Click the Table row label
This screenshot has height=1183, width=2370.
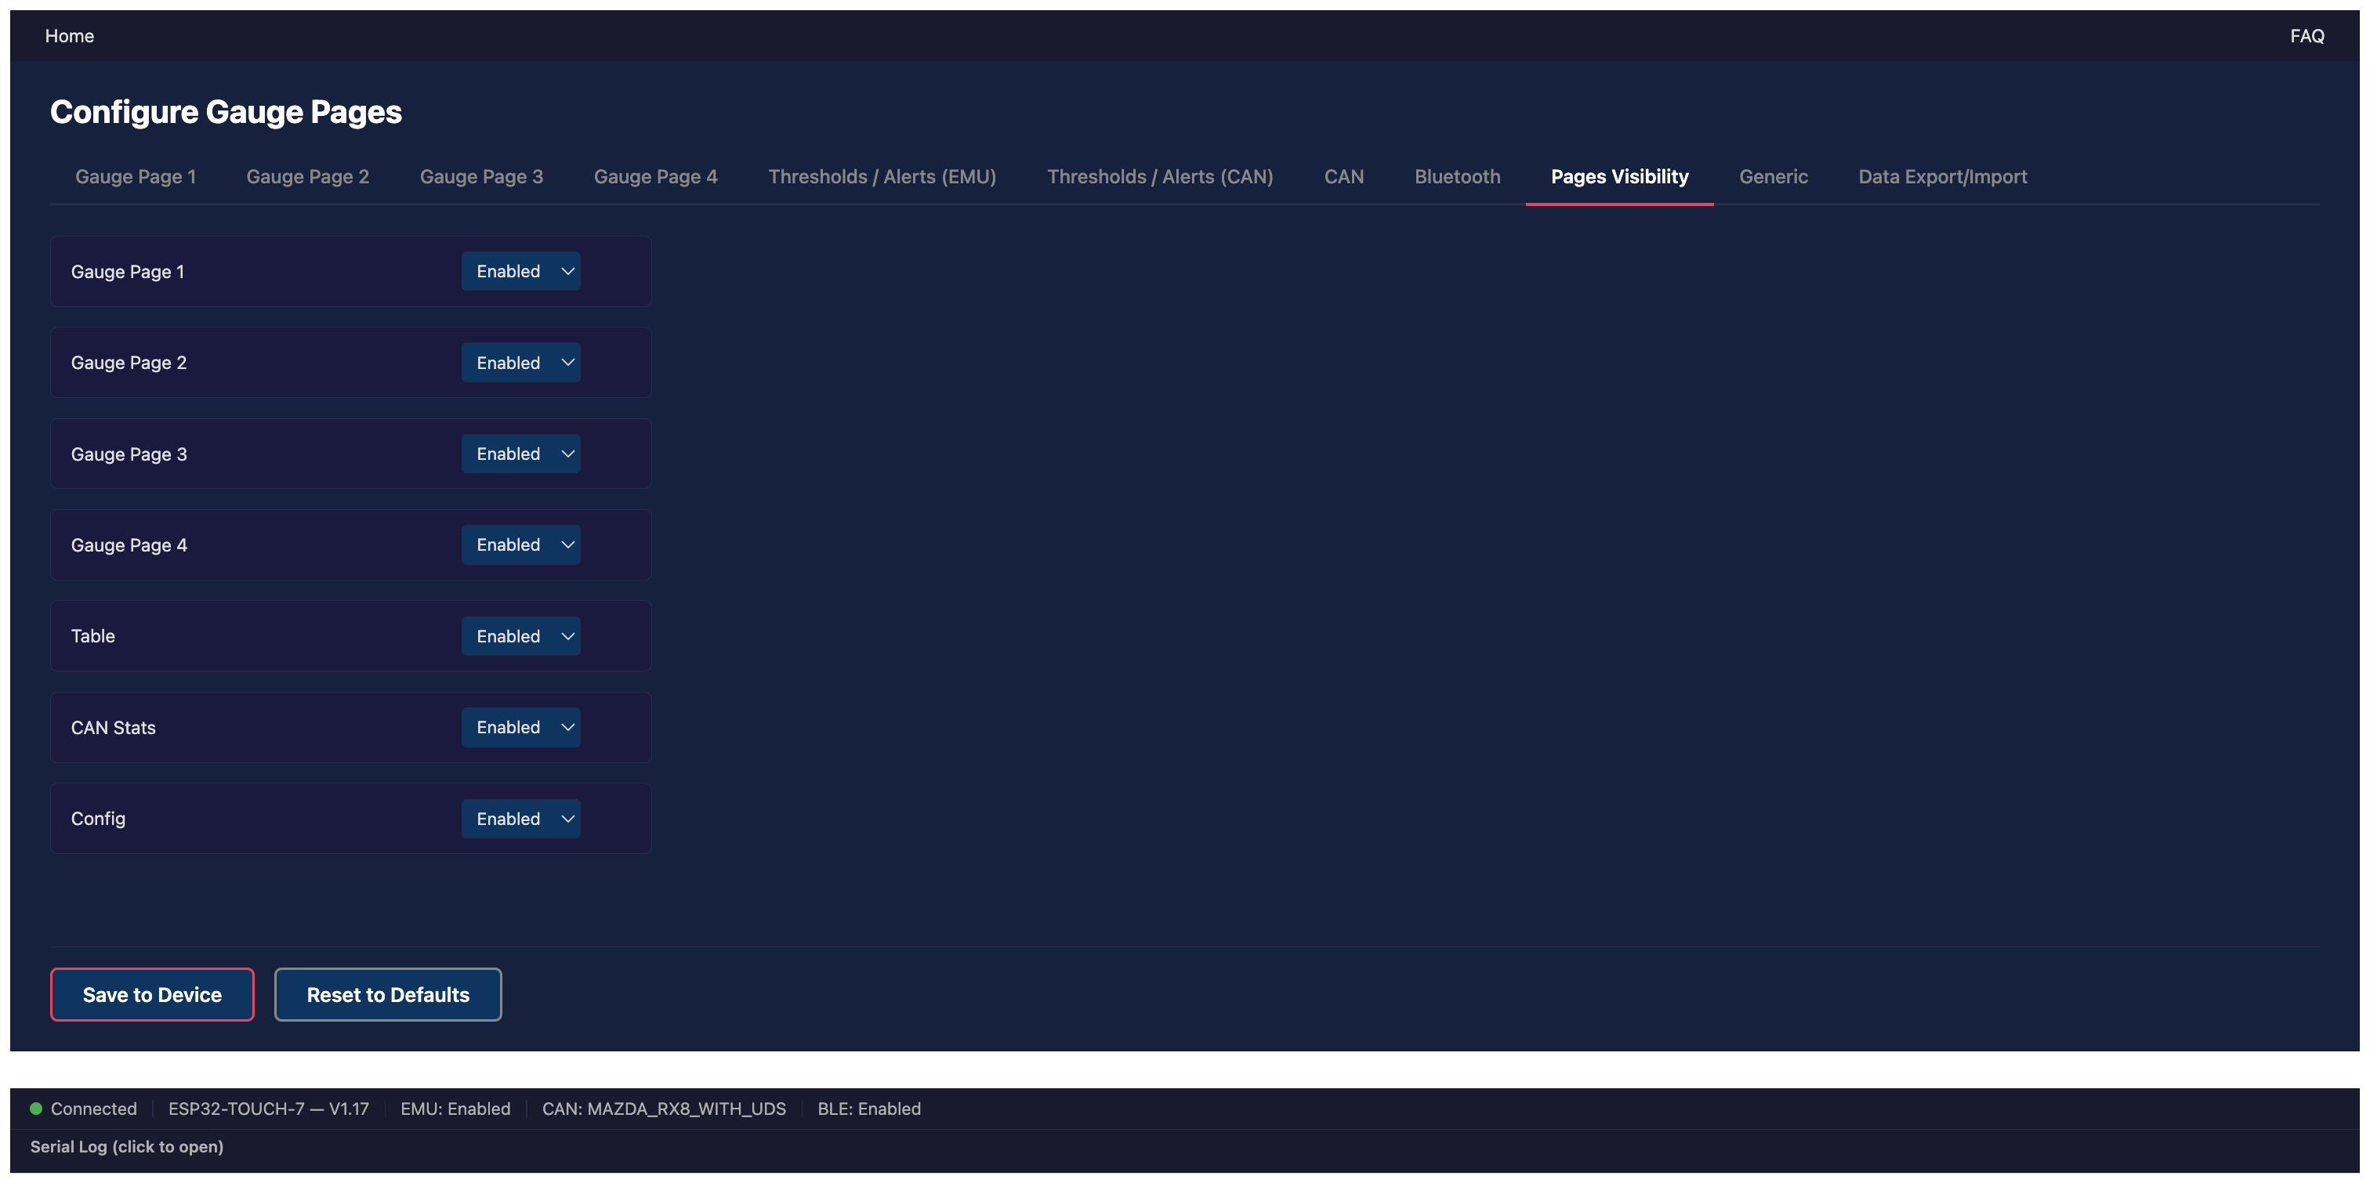93,635
